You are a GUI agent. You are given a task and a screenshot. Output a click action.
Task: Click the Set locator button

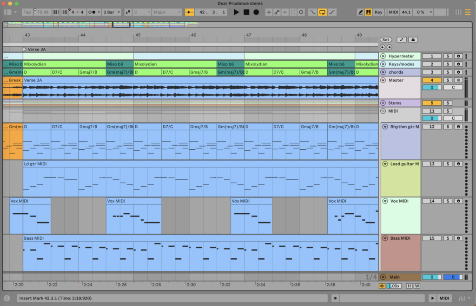(x=385, y=40)
